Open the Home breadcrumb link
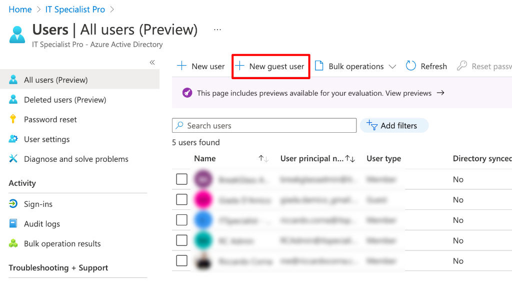This screenshot has height=281, width=512. tap(20, 10)
